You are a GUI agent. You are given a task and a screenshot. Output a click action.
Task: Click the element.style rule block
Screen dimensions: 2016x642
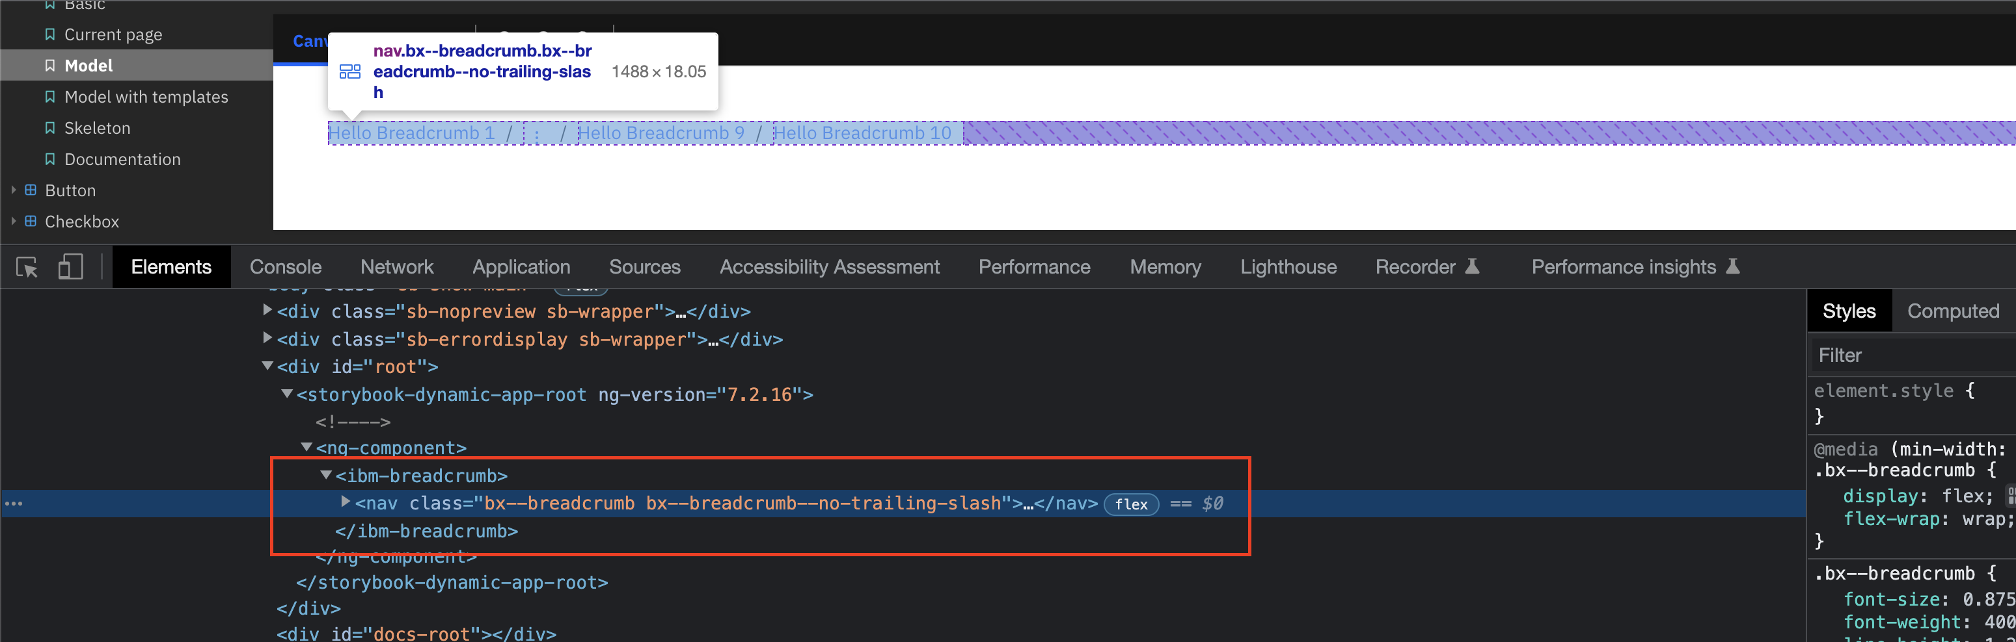1894,403
